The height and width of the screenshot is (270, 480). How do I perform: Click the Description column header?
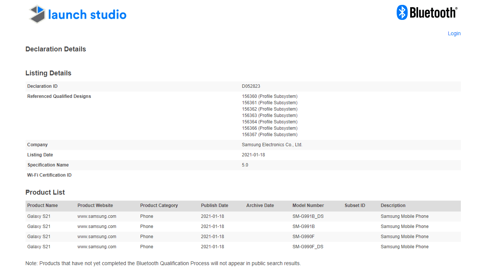tap(393, 205)
